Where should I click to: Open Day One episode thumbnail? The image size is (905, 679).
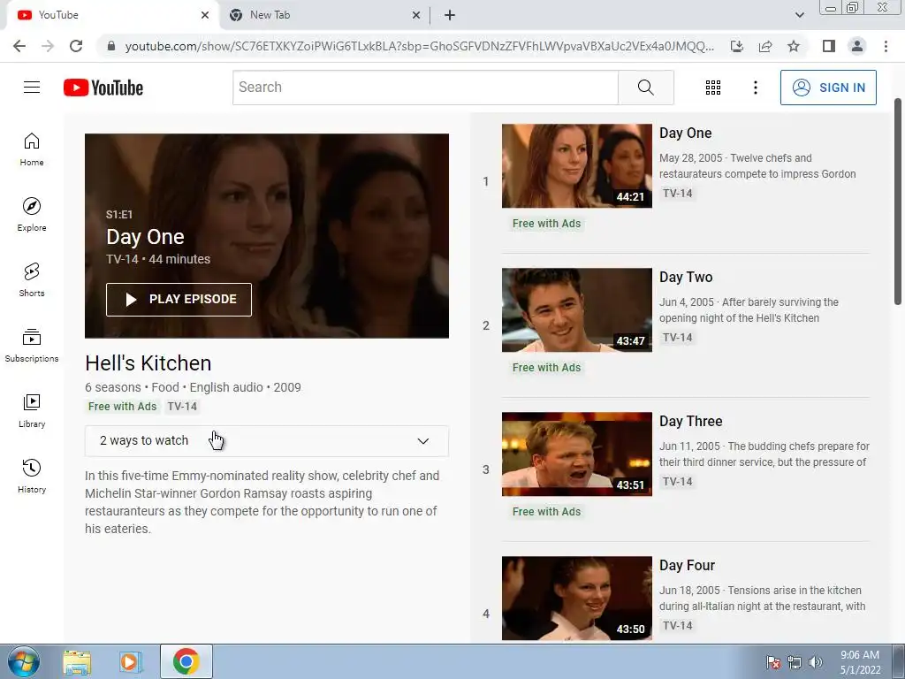coord(576,165)
